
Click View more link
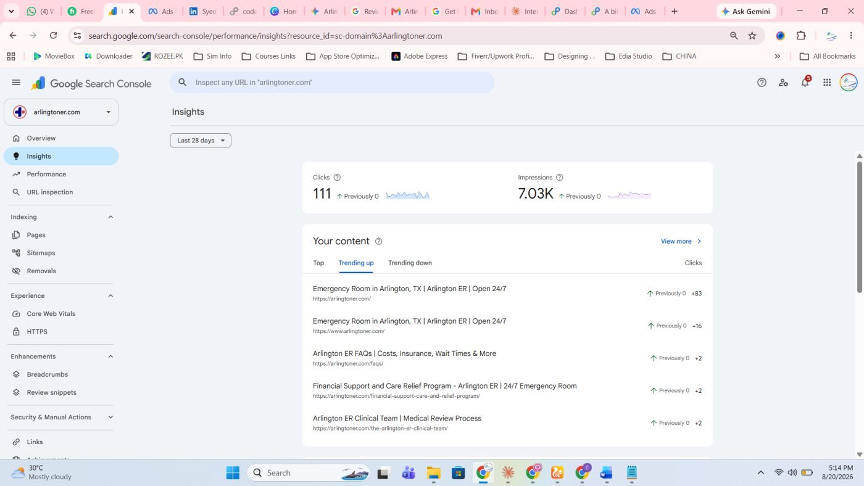pyautogui.click(x=681, y=241)
